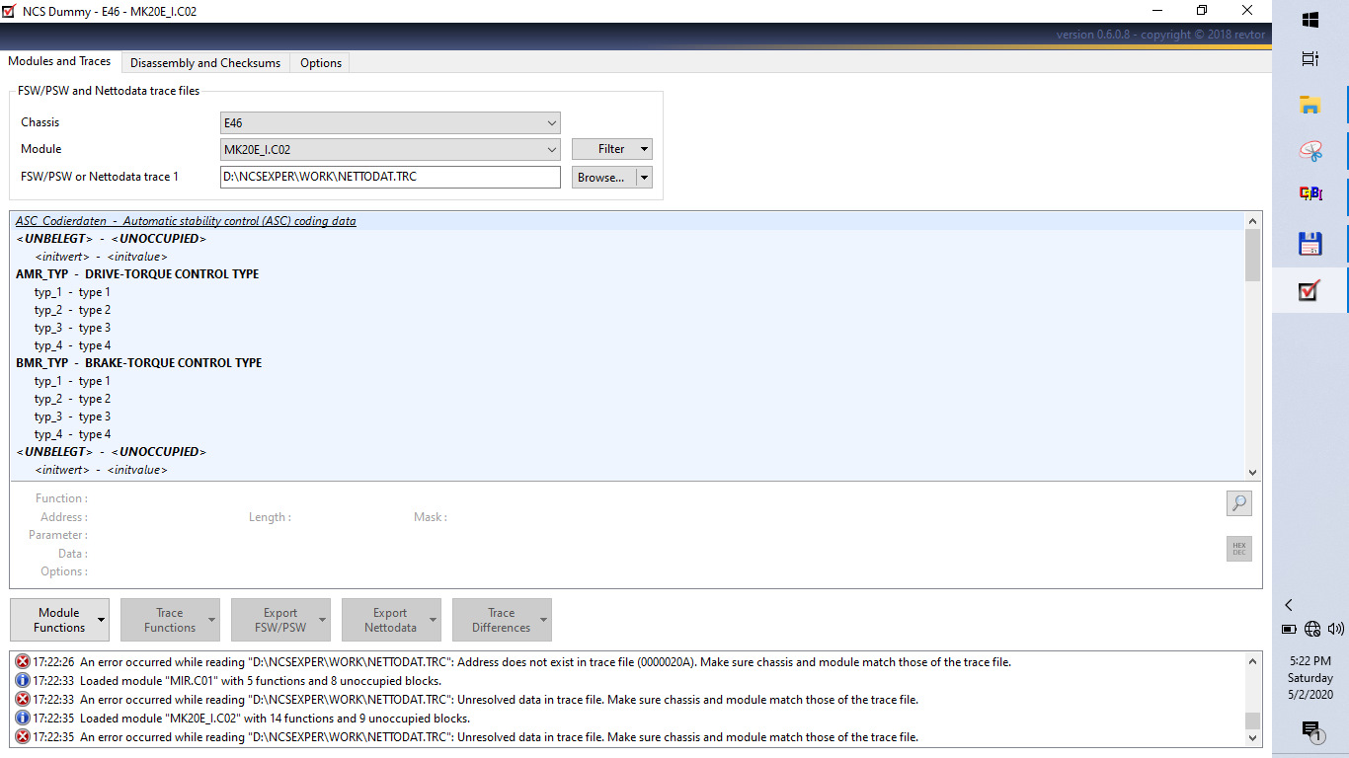Image resolution: width=1349 pixels, height=758 pixels.
Task: Click the log panel scroll up arrow
Action: tap(1252, 661)
